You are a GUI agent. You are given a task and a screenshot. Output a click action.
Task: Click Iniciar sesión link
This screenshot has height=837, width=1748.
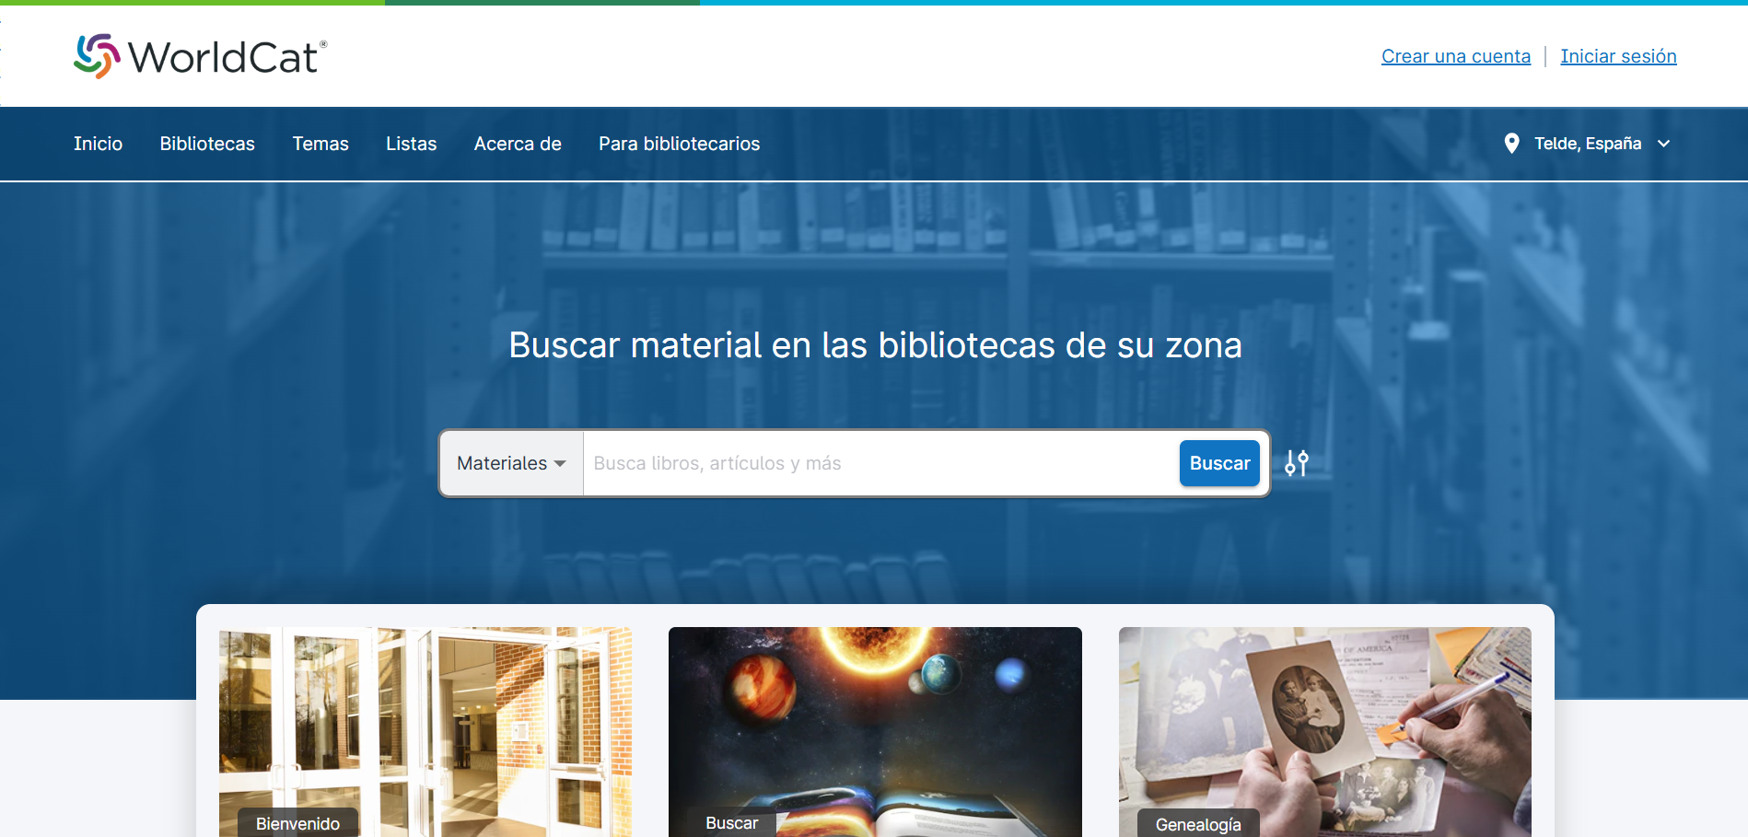click(1618, 56)
